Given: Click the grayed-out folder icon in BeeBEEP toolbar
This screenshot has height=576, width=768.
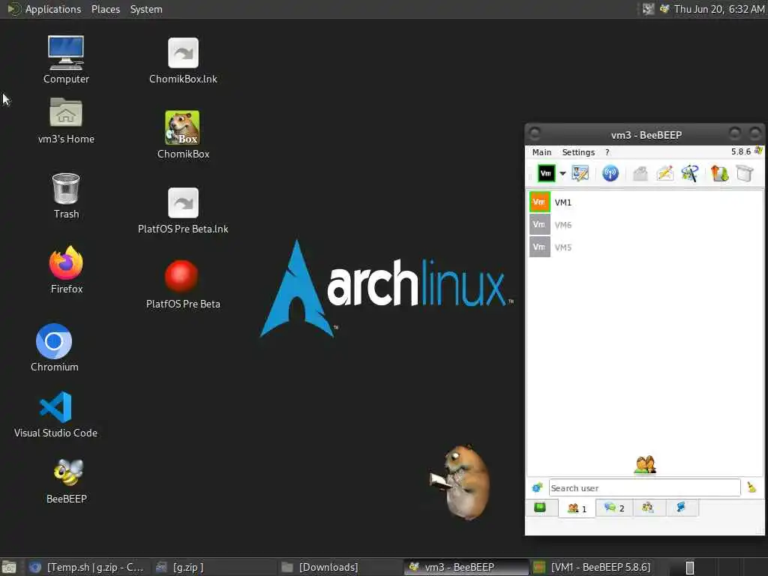Looking at the screenshot, I should tap(640, 173).
